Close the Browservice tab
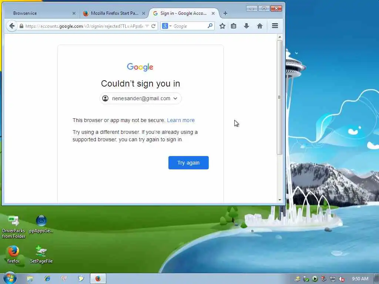The image size is (379, 284). 74,13
